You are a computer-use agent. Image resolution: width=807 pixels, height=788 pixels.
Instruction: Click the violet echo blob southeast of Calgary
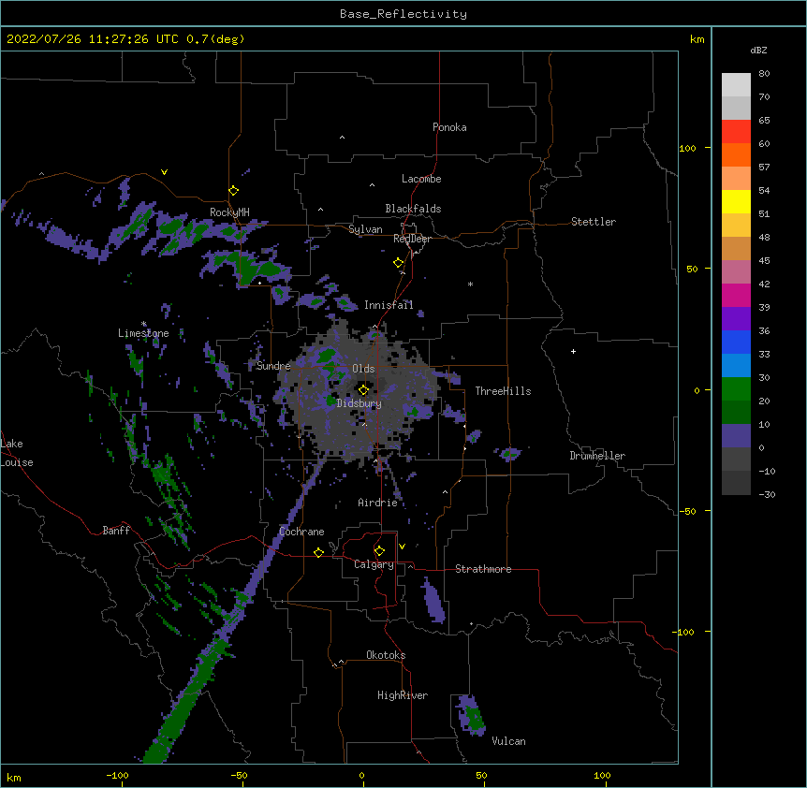coord(433,600)
